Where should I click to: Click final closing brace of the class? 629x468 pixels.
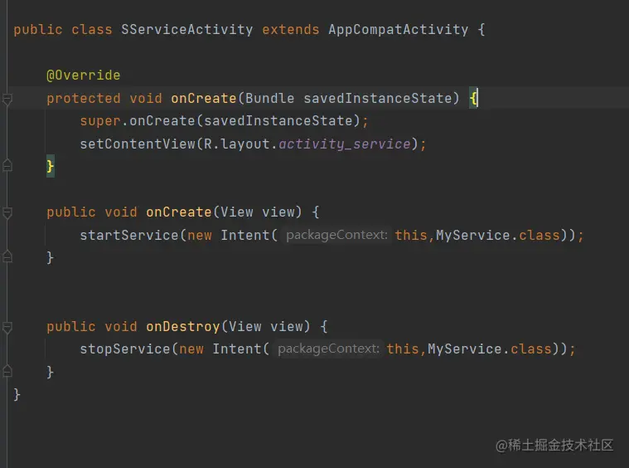point(17,394)
